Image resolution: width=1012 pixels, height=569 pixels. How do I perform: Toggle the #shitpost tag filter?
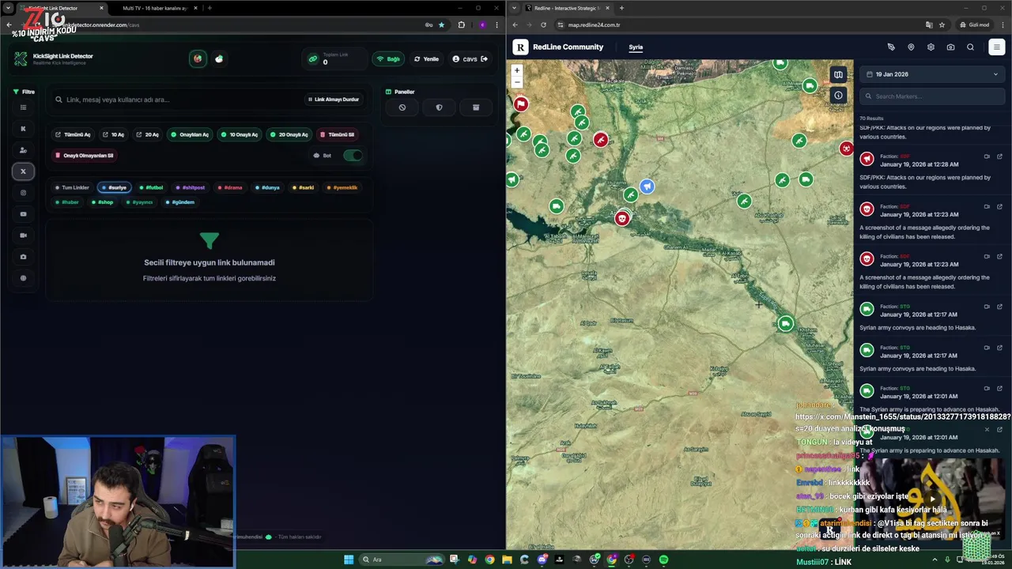coord(191,187)
